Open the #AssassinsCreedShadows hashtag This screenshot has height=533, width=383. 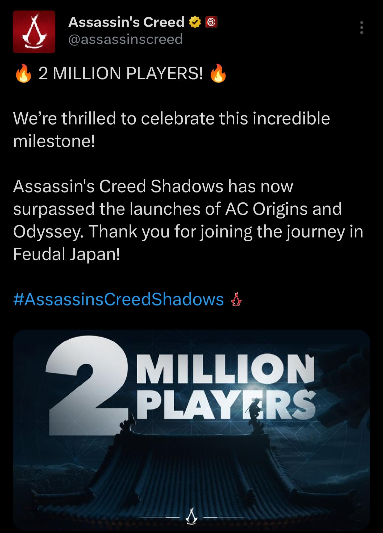pyautogui.click(x=118, y=299)
